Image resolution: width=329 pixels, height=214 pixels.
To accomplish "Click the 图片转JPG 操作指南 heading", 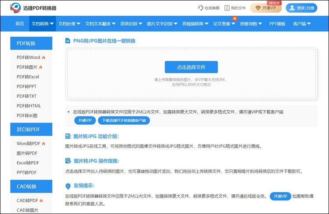I will [97, 161].
